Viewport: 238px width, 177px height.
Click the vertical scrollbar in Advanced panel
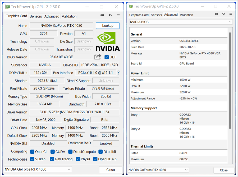(x=230, y=79)
